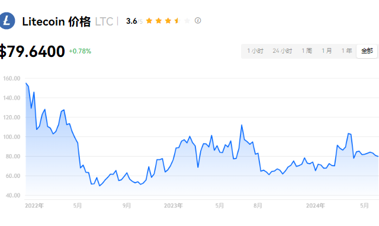Select the 1月 time range
The height and width of the screenshot is (226, 379).
[326, 51]
